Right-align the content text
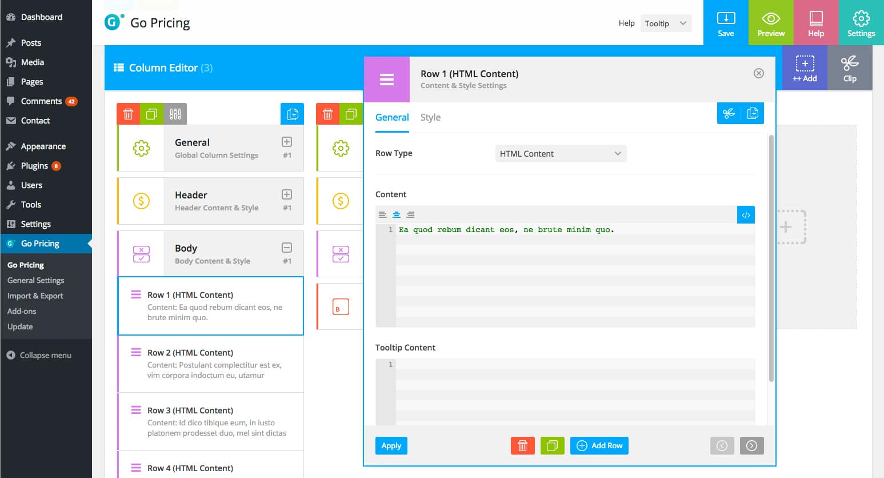The width and height of the screenshot is (884, 478). point(410,215)
